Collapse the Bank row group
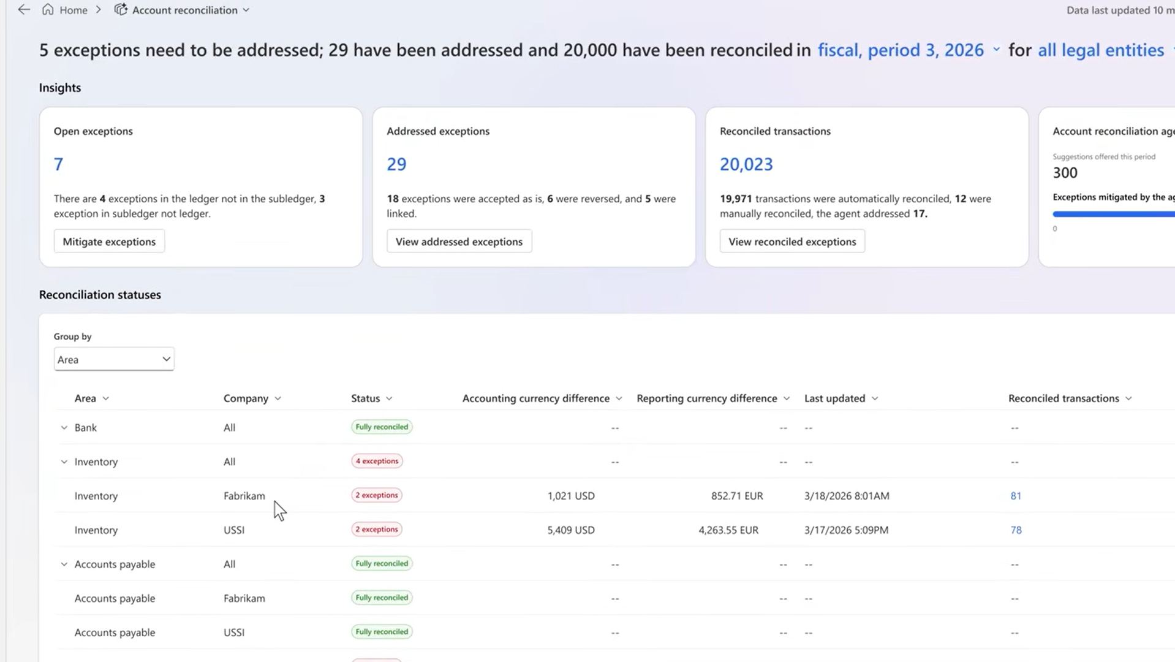1175x662 pixels. tap(64, 428)
